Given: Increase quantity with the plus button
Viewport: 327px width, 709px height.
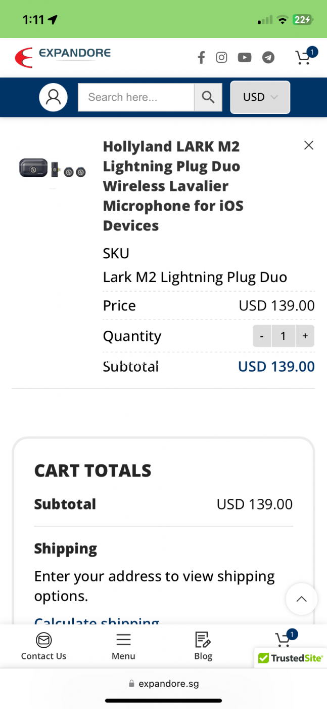Looking at the screenshot, I should (305, 336).
